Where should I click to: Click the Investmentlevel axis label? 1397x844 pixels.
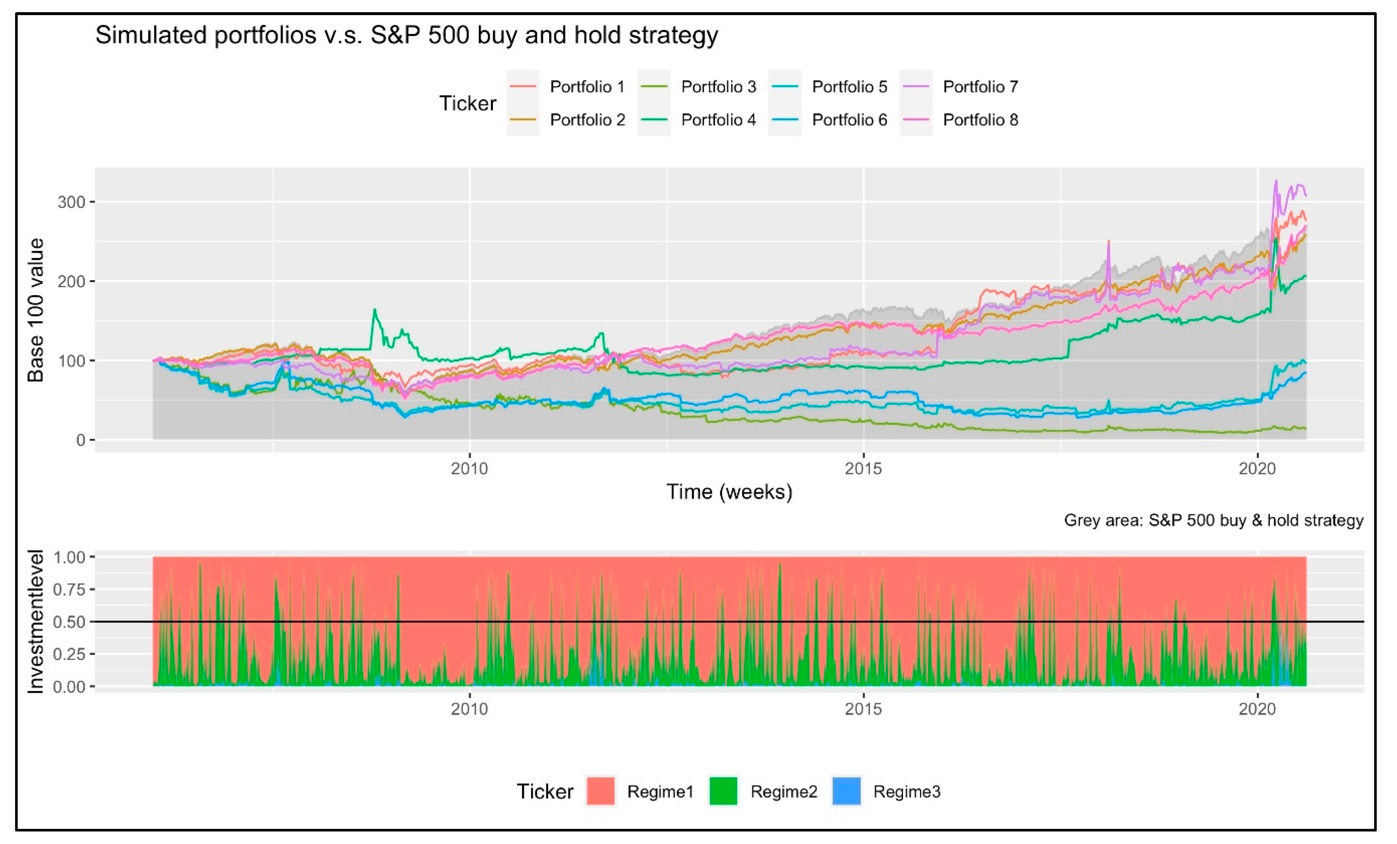coord(36,621)
